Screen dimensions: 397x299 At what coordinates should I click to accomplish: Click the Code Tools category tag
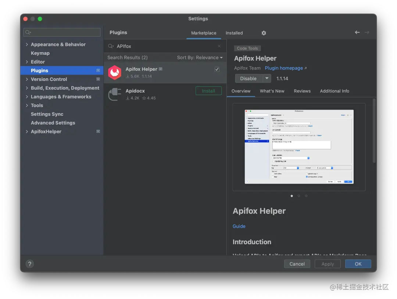247,48
